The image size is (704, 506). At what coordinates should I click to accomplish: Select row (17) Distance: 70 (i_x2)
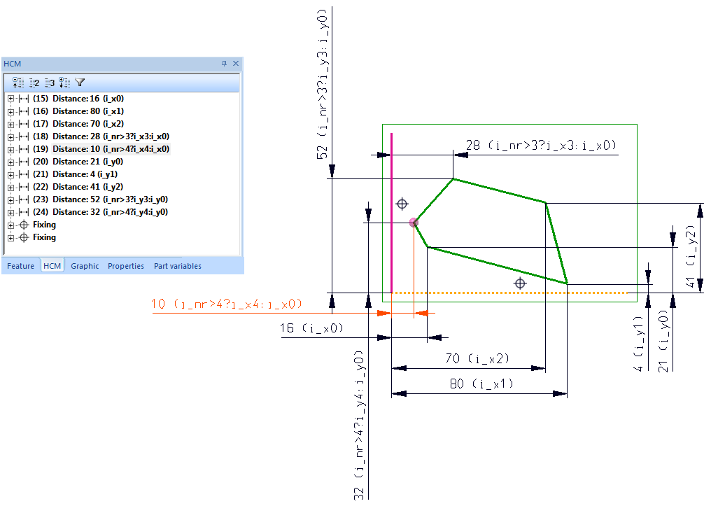click(78, 123)
